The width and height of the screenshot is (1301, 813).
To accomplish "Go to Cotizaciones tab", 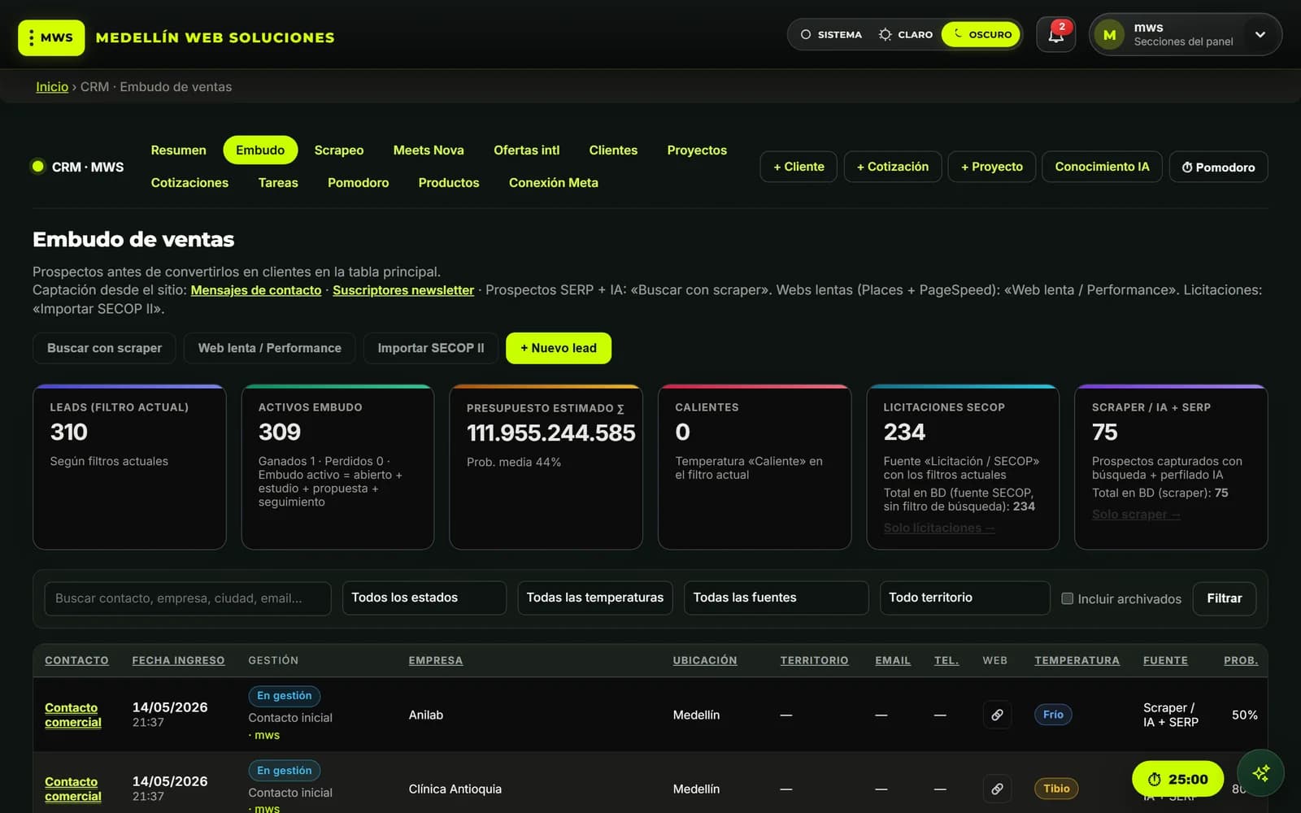I will coord(189,183).
